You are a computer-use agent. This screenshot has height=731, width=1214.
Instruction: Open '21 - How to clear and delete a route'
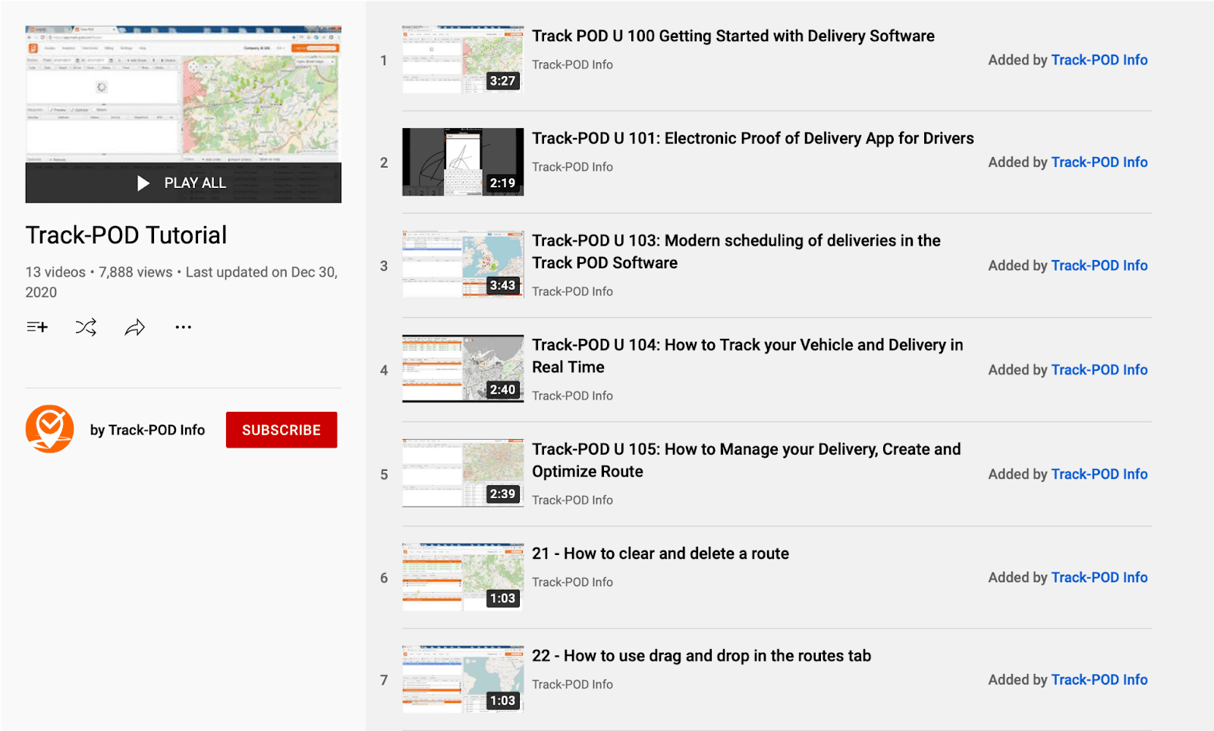(660, 554)
